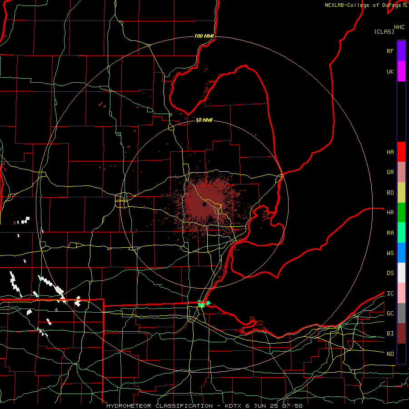Select the GC gray legend swatch

click(x=401, y=313)
